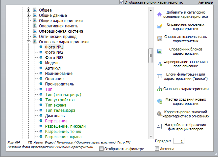Image resolution: width=218 pixels, height=157 pixels.
Task: Click the icon beside Блоки фильтрации для характеристики
Action: [x=160, y=76]
